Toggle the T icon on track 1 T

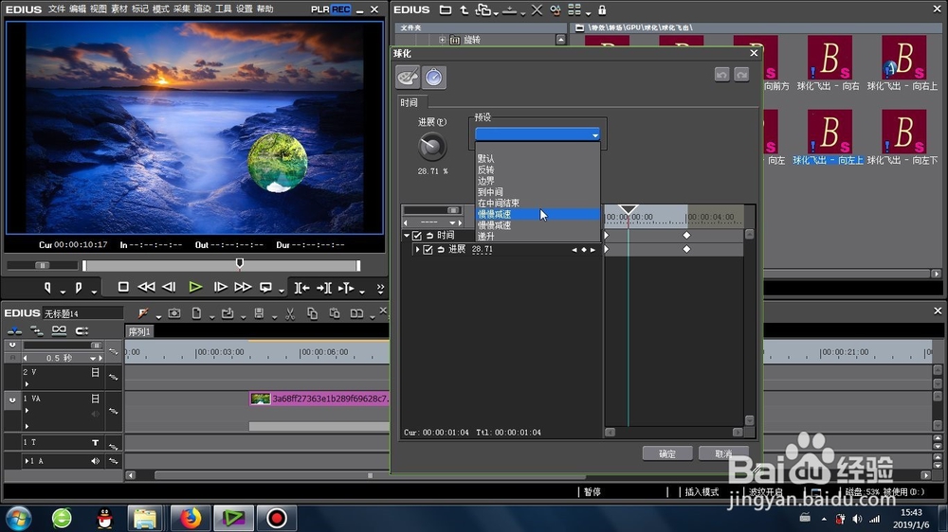coord(95,443)
